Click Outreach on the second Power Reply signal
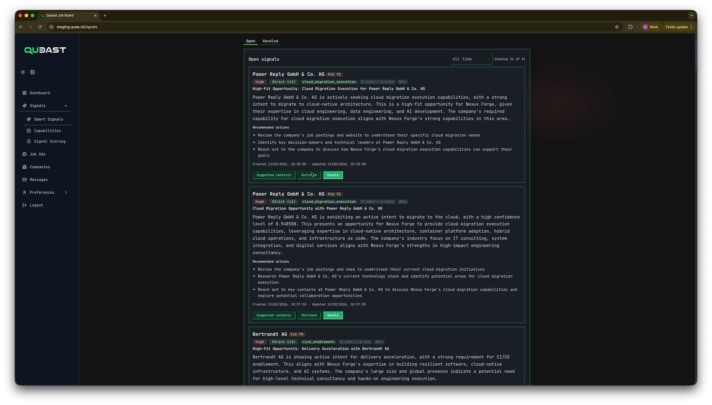Image resolution: width=712 pixels, height=405 pixels. [x=309, y=315]
